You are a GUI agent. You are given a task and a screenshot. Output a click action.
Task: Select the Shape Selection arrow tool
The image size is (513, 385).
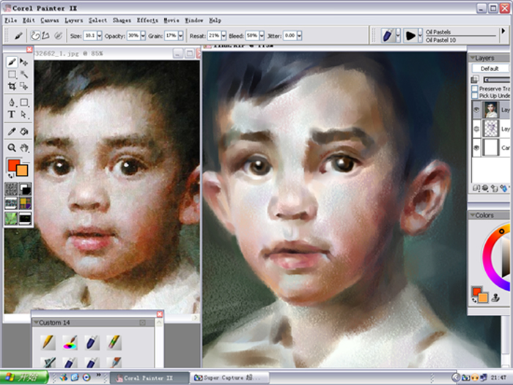point(24,114)
